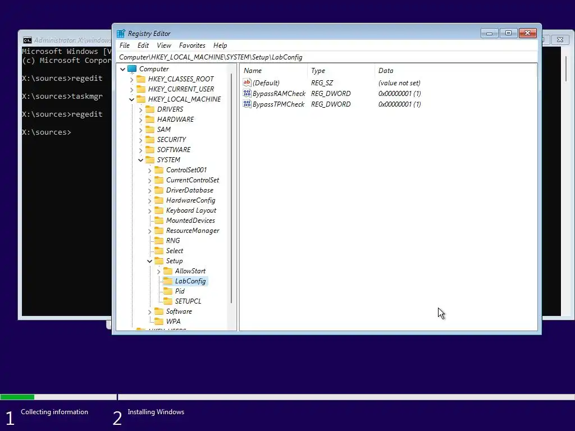575x431 pixels.
Task: Expand the HARDWARE key chevron
Action: (140, 120)
